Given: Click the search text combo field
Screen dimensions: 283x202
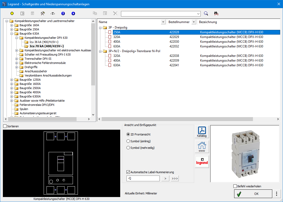Looking at the screenshot, I should (159, 14).
